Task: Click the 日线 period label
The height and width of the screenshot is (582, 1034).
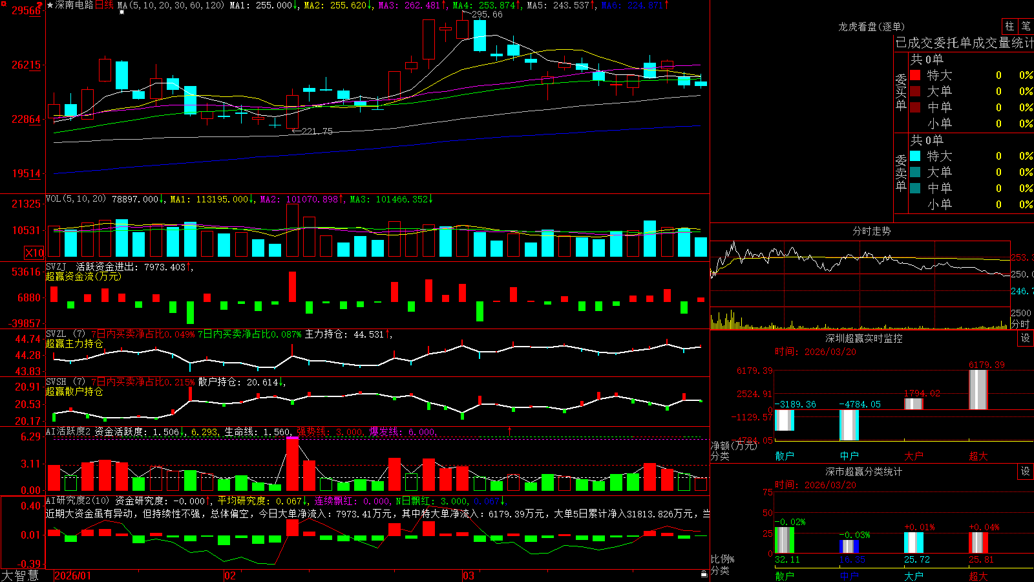Action: click(104, 5)
